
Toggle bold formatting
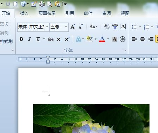[22, 39]
